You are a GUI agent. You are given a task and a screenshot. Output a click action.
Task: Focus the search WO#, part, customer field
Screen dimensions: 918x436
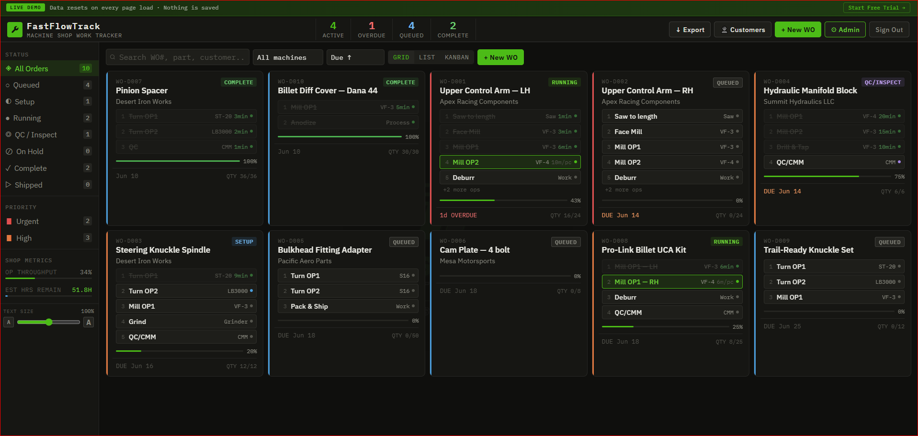pyautogui.click(x=178, y=57)
